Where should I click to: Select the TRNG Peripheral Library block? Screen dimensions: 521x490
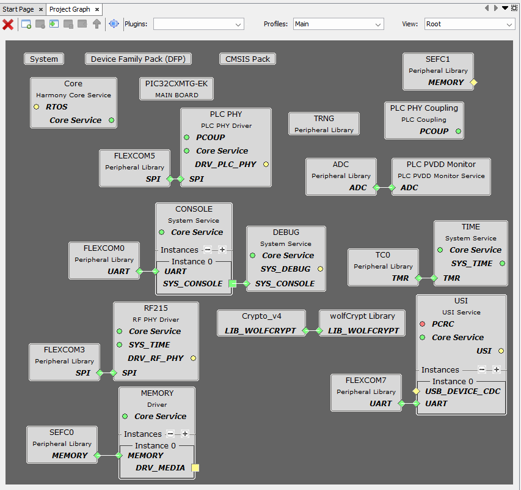[x=324, y=124]
